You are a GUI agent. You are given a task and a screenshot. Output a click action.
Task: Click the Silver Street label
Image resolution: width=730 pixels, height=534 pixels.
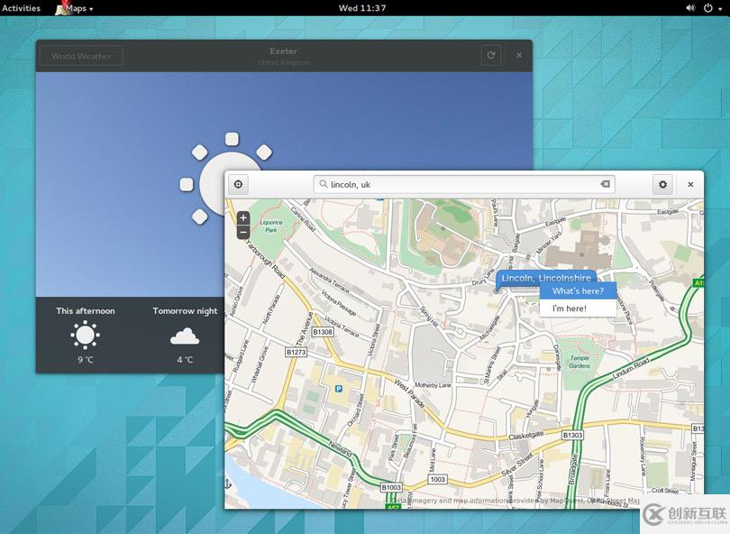516,465
